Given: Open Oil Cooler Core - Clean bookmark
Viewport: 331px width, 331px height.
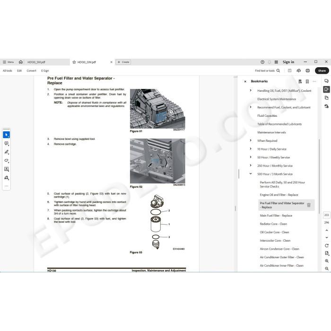Looking at the screenshot, I should tap(274, 232).
